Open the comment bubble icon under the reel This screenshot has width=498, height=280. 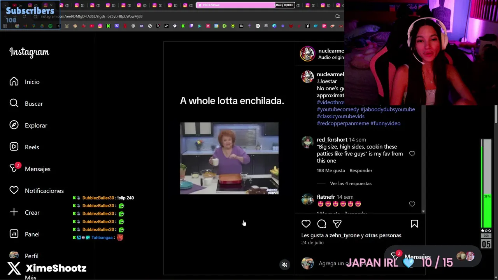tap(322, 224)
